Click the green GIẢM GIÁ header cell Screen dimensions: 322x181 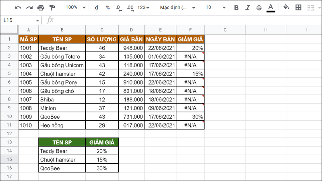click(102, 142)
